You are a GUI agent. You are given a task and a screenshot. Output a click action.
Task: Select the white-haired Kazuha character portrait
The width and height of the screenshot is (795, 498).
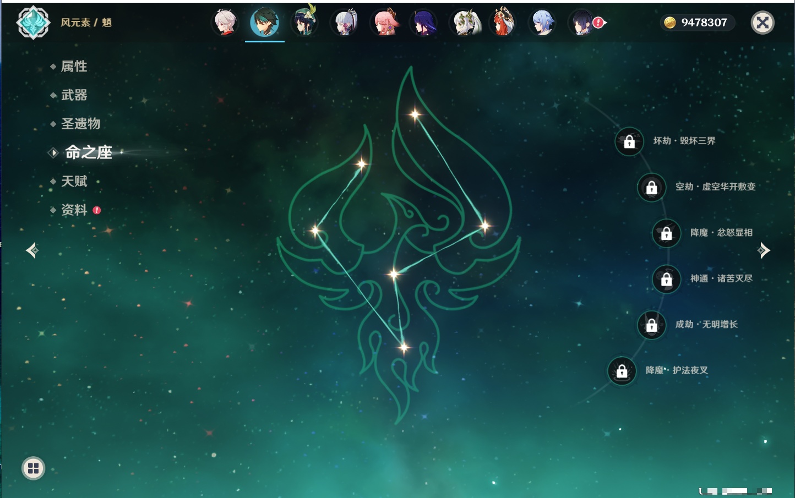[x=225, y=23]
